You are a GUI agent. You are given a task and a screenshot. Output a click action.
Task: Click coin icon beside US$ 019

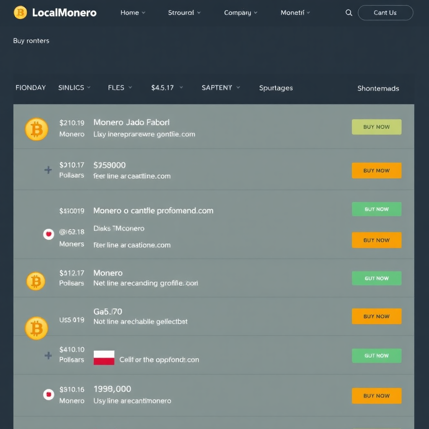click(36, 328)
